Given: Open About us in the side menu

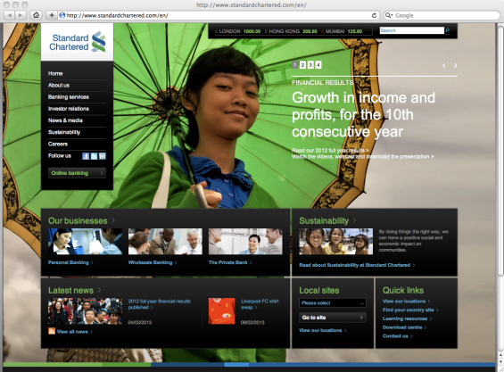Looking at the screenshot, I should [x=59, y=86].
